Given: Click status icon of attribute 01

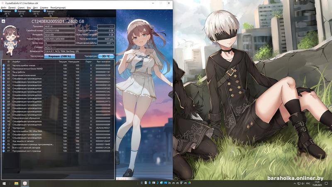Looking at the screenshot, I should click(4, 65).
